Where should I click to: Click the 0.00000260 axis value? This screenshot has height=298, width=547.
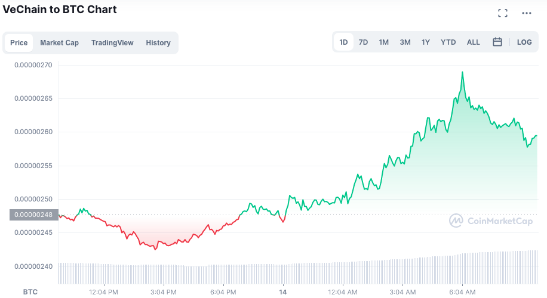point(33,132)
